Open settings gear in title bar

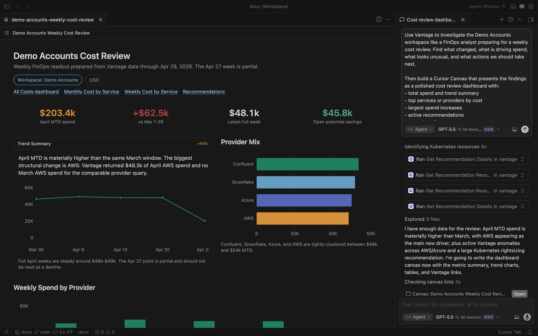pyautogui.click(x=531, y=6)
